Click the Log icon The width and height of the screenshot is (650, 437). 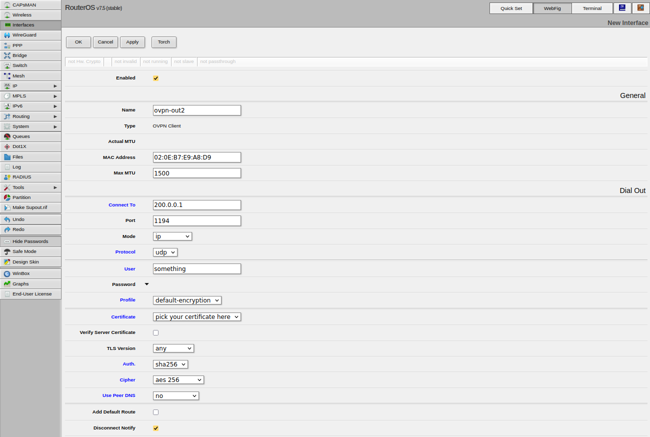[7, 167]
